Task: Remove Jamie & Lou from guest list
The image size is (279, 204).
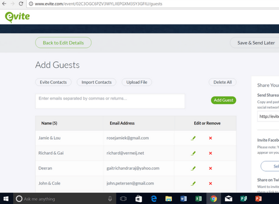Action: point(210,138)
